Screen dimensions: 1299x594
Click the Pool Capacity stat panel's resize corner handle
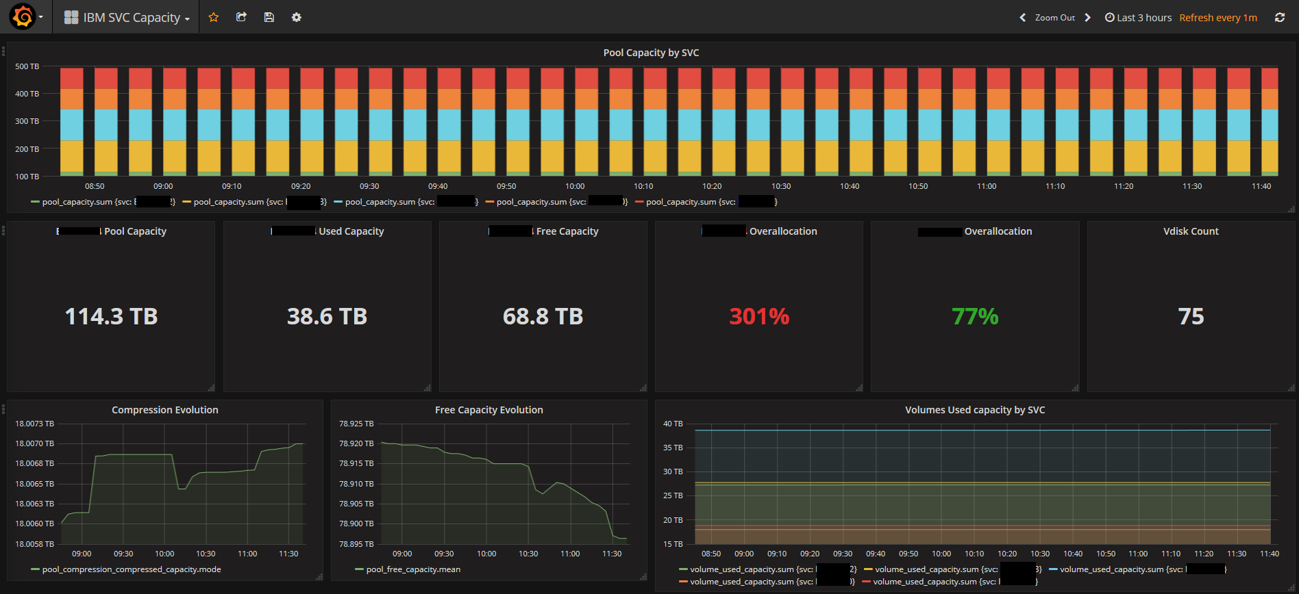tap(211, 388)
